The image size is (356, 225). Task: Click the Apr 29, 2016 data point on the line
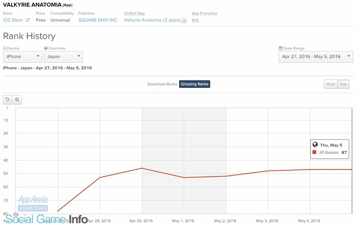100,177
